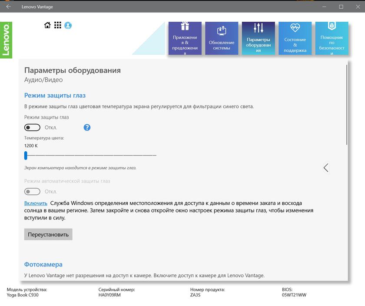Click the color temperature slider handle

point(26,155)
